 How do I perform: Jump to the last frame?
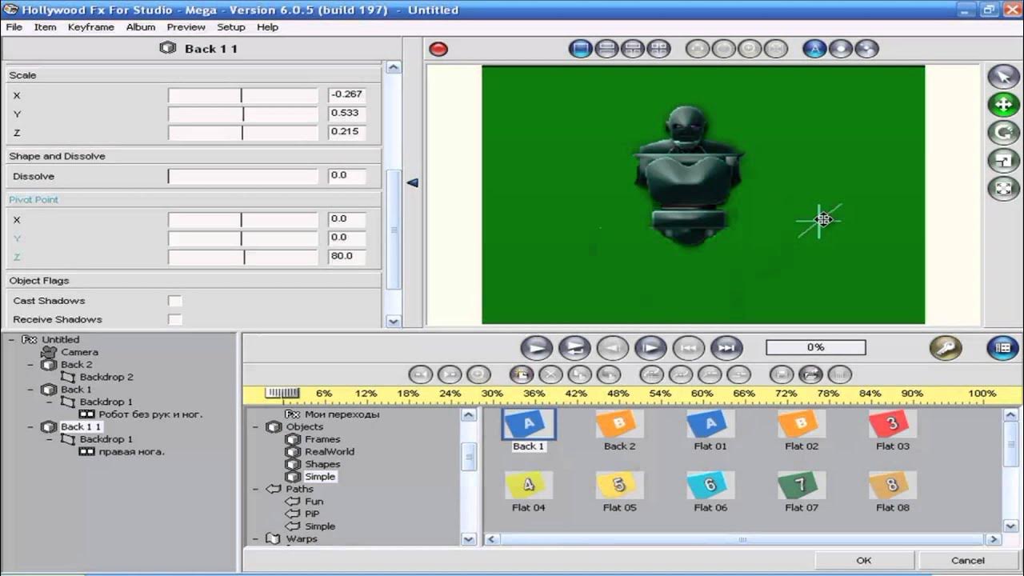pos(726,348)
